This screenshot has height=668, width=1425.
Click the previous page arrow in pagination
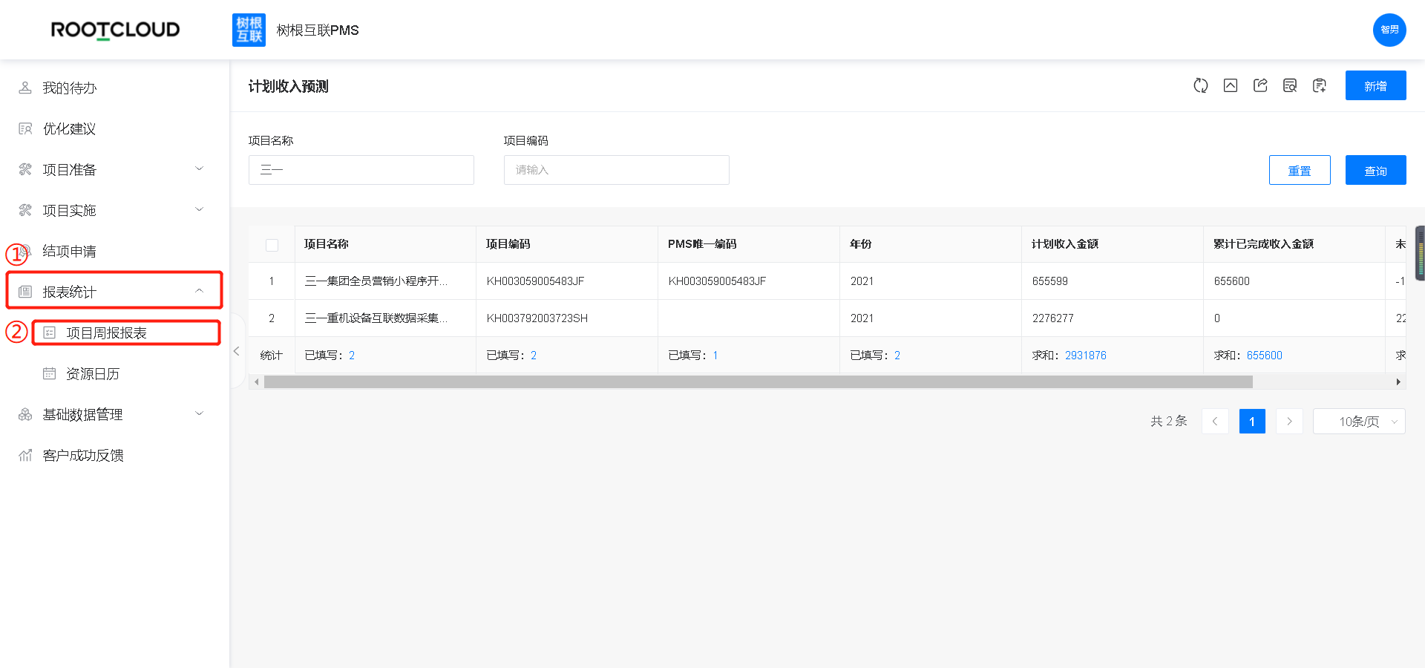(x=1215, y=422)
